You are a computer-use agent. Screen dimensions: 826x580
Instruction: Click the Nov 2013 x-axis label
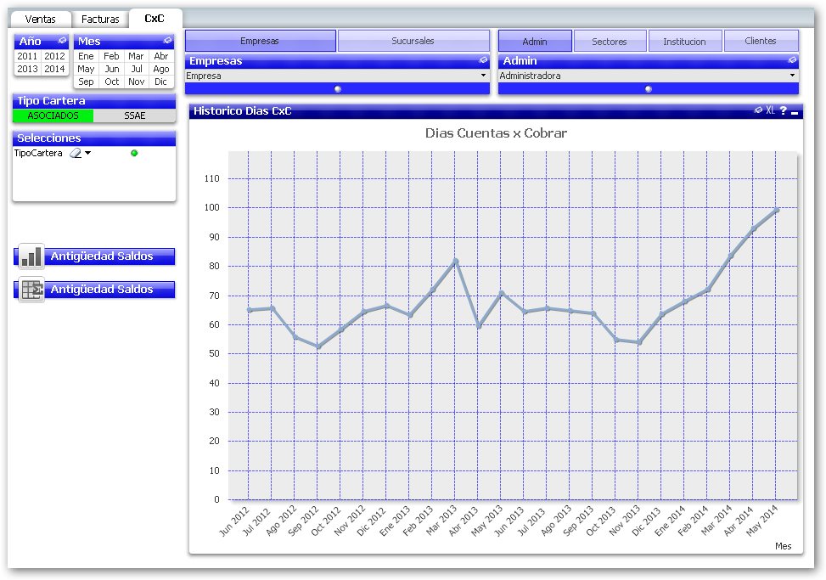(626, 521)
